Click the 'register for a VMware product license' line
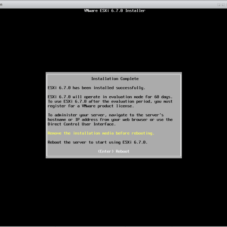The height and width of the screenshot is (227, 227). tap(91, 106)
